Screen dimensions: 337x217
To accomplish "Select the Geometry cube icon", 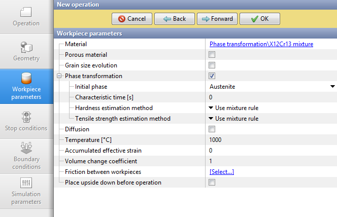I will [x=26, y=47].
